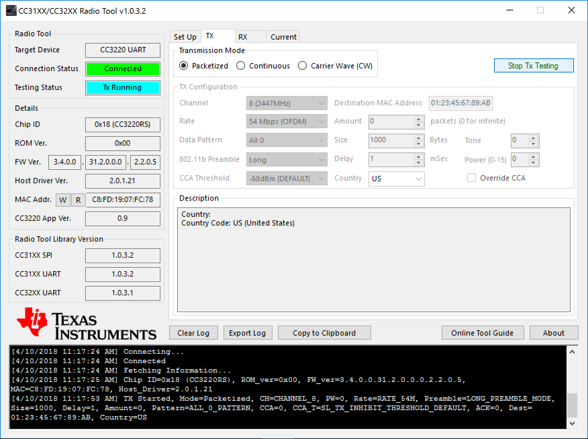The image size is (588, 439).
Task: Click the Export Log button
Action: 247,333
